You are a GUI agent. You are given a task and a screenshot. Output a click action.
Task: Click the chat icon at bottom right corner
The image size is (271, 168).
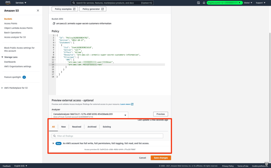pos(267,164)
